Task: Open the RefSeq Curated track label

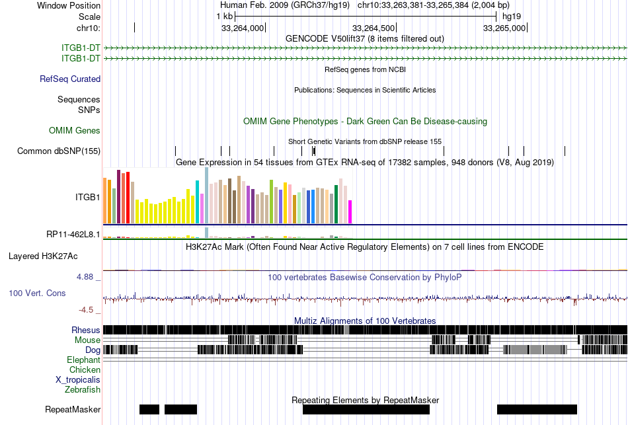Action: click(x=70, y=79)
